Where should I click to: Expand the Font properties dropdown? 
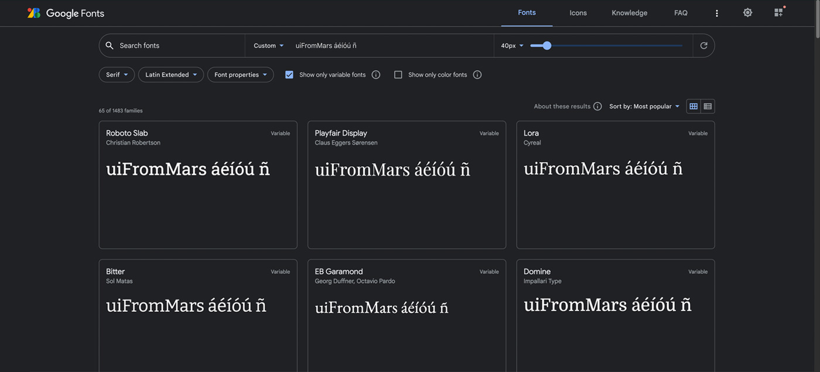pyautogui.click(x=240, y=75)
